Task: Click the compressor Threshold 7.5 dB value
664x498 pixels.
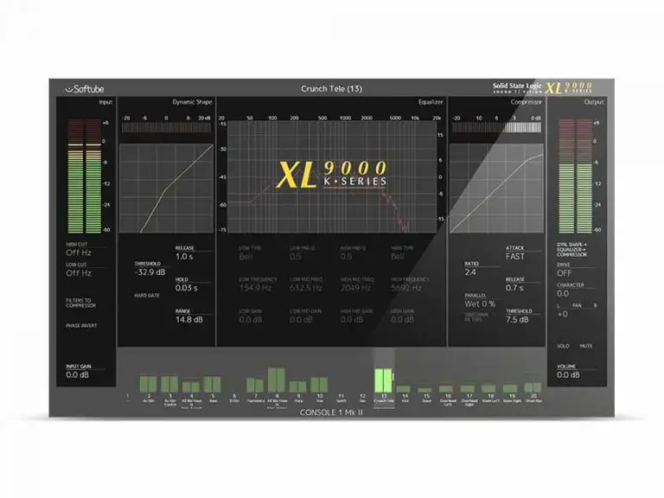Action: 517,320
